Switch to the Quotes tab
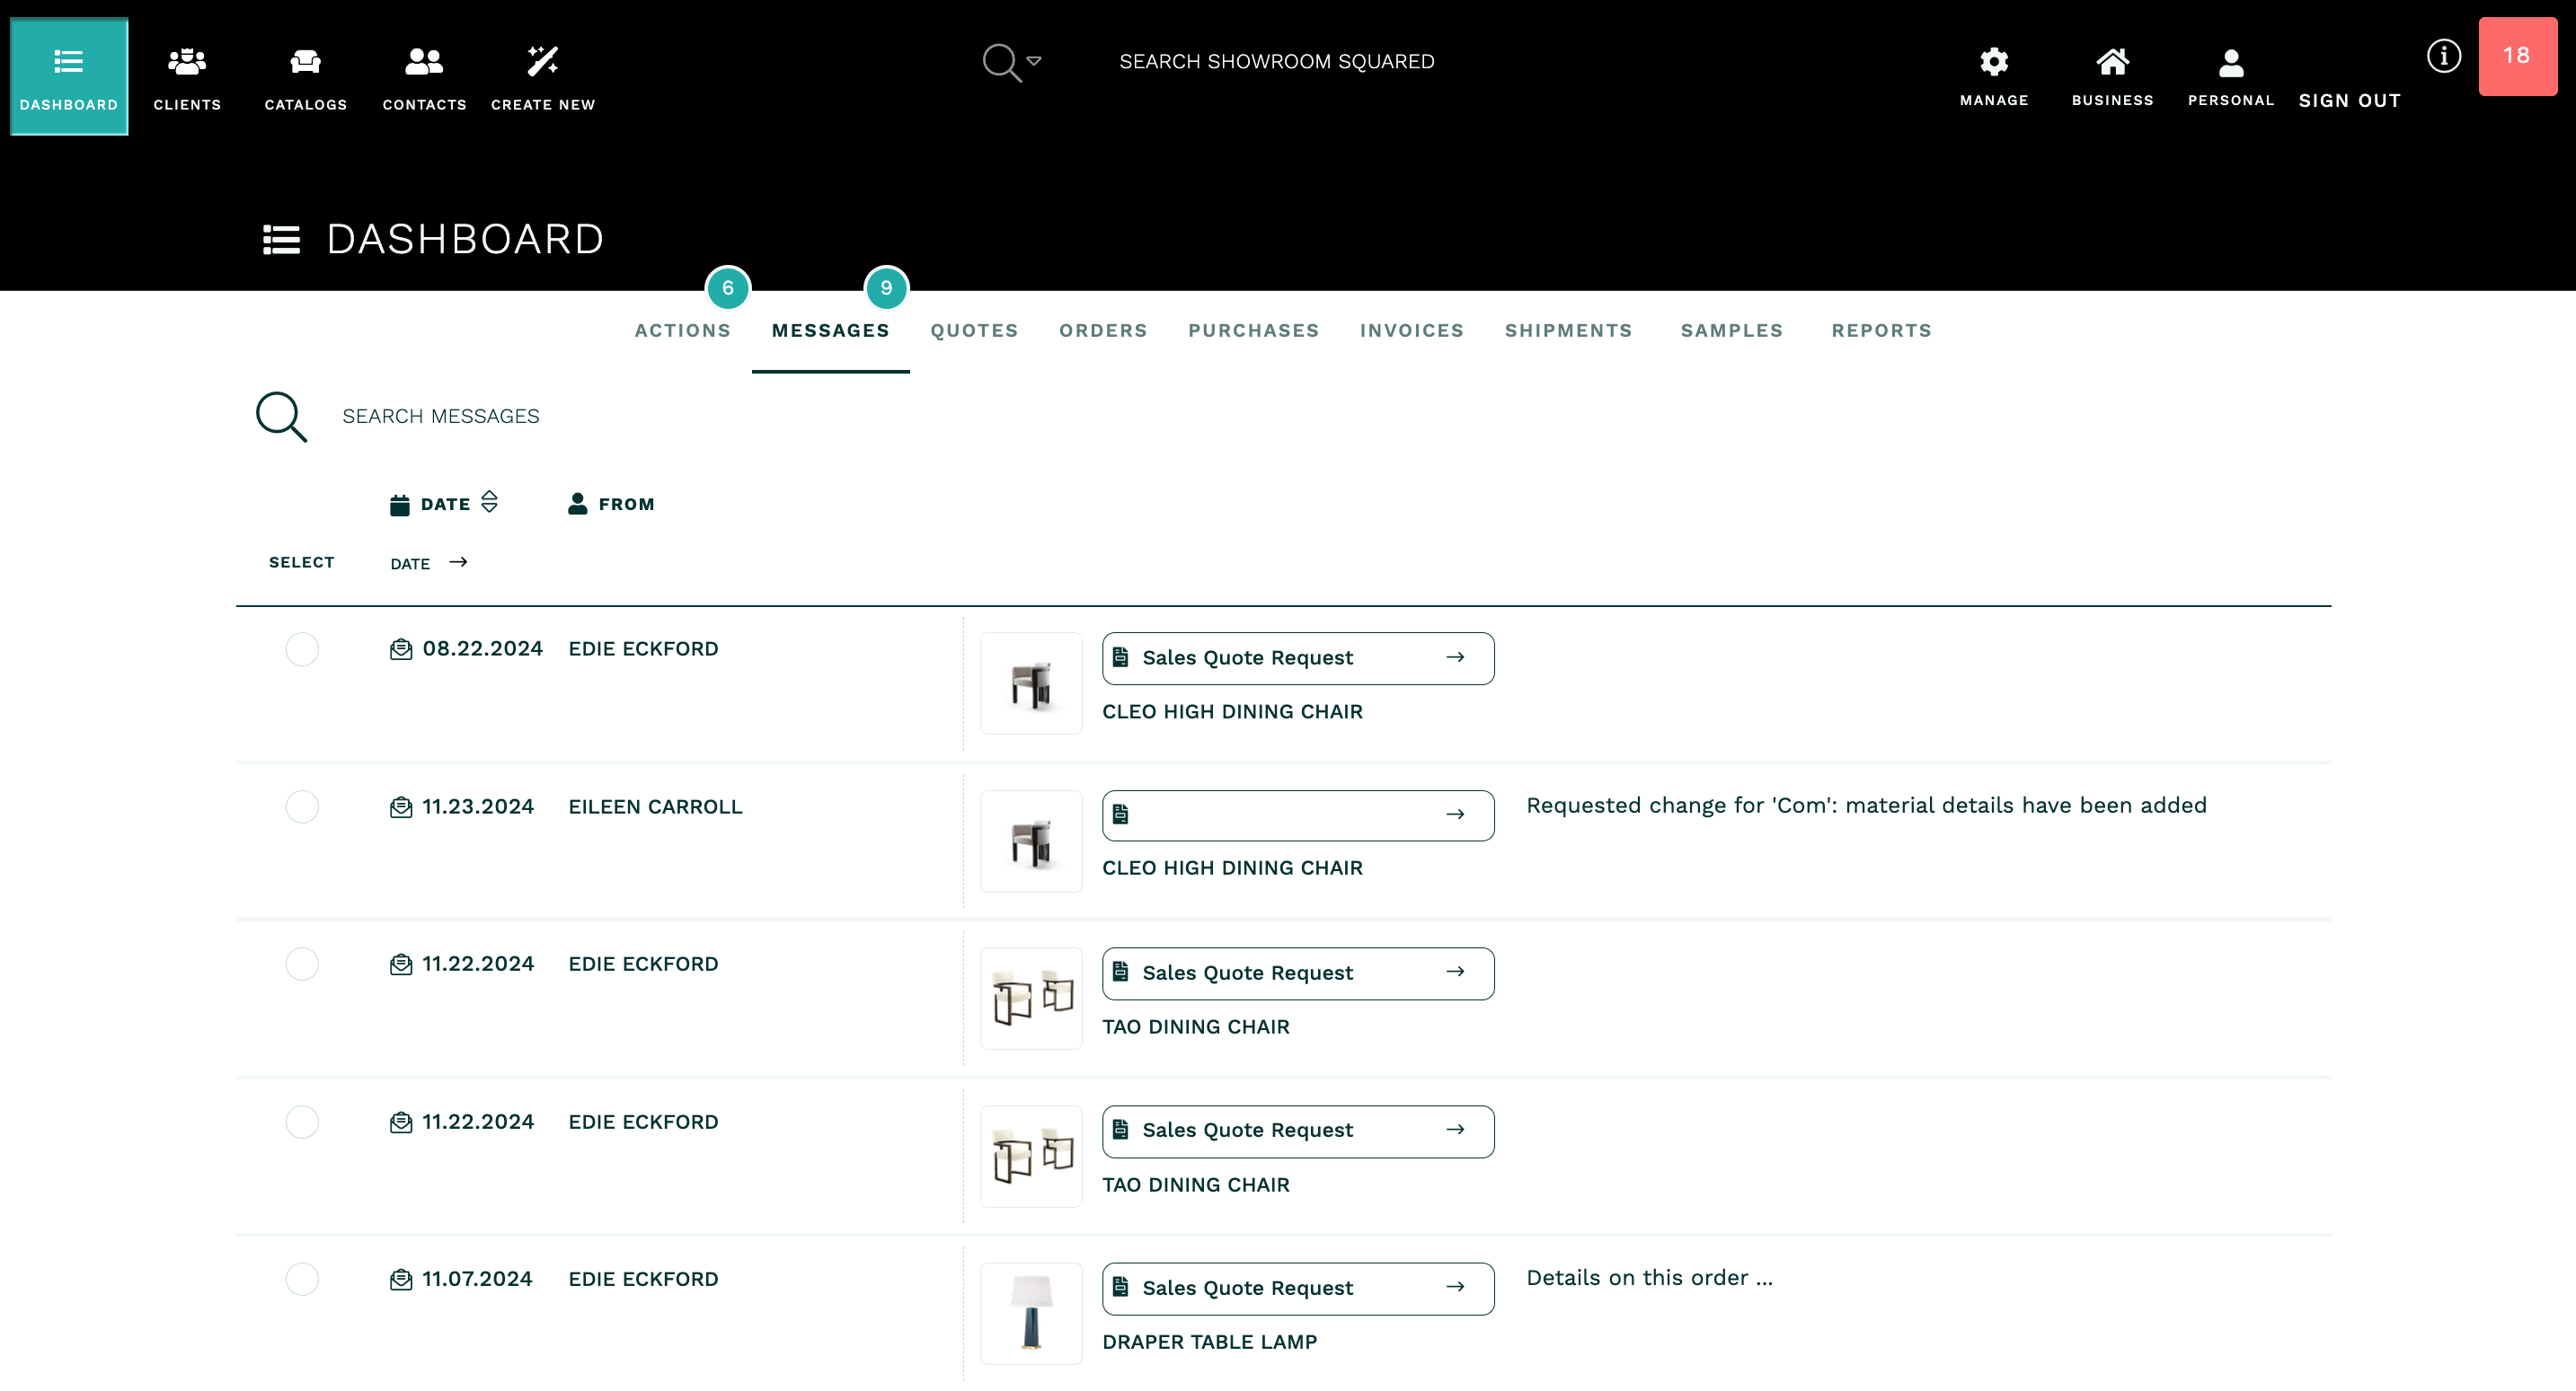The image size is (2576, 1391). click(974, 330)
